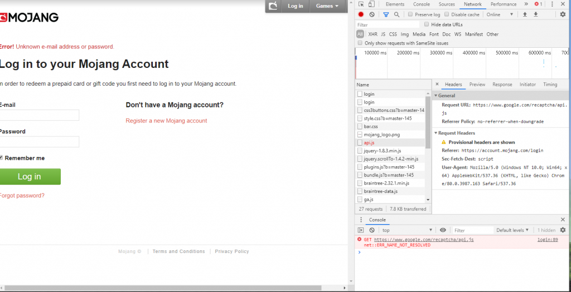Click the import HAR upload arrow
Image resolution: width=571 pixels, height=292 pixels.
[525, 14]
